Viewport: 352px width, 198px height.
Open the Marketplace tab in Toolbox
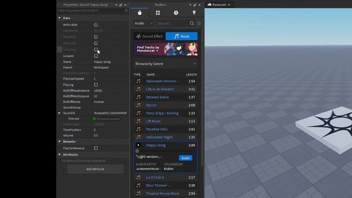point(140,13)
